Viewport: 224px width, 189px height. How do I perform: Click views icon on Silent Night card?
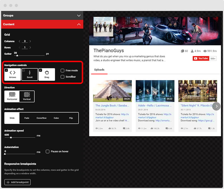tap(182, 129)
